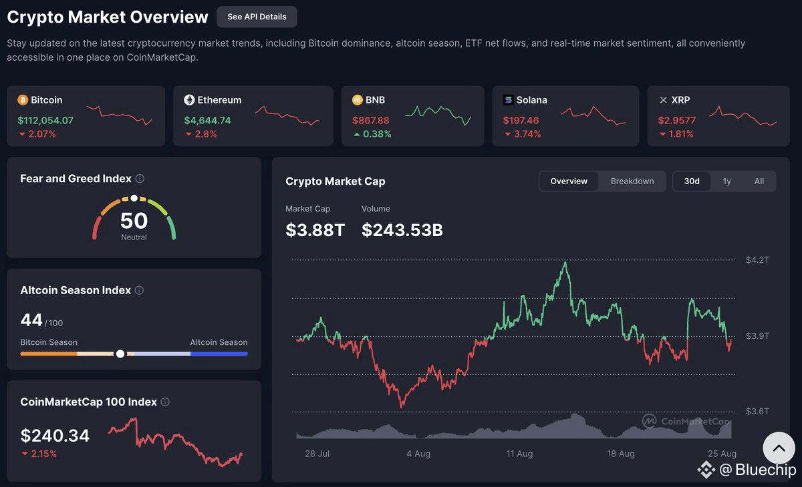Click the Altcoin Season label

click(219, 342)
